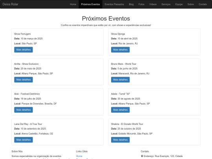Click the Anitta - Show Exclusivo title
This screenshot has height=159, width=212.
26,64
